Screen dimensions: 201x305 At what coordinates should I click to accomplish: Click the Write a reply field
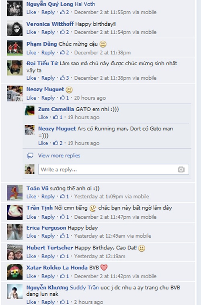113,169
